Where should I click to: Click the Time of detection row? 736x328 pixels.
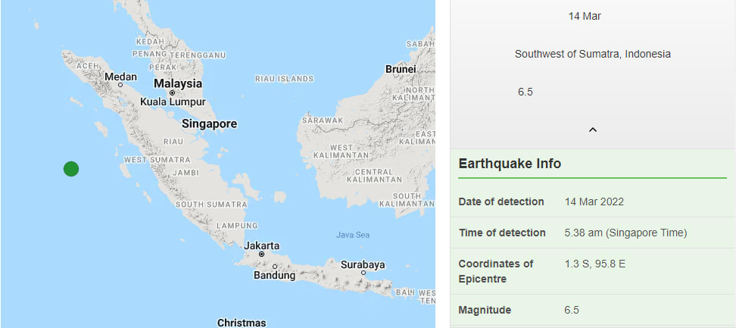(x=593, y=233)
